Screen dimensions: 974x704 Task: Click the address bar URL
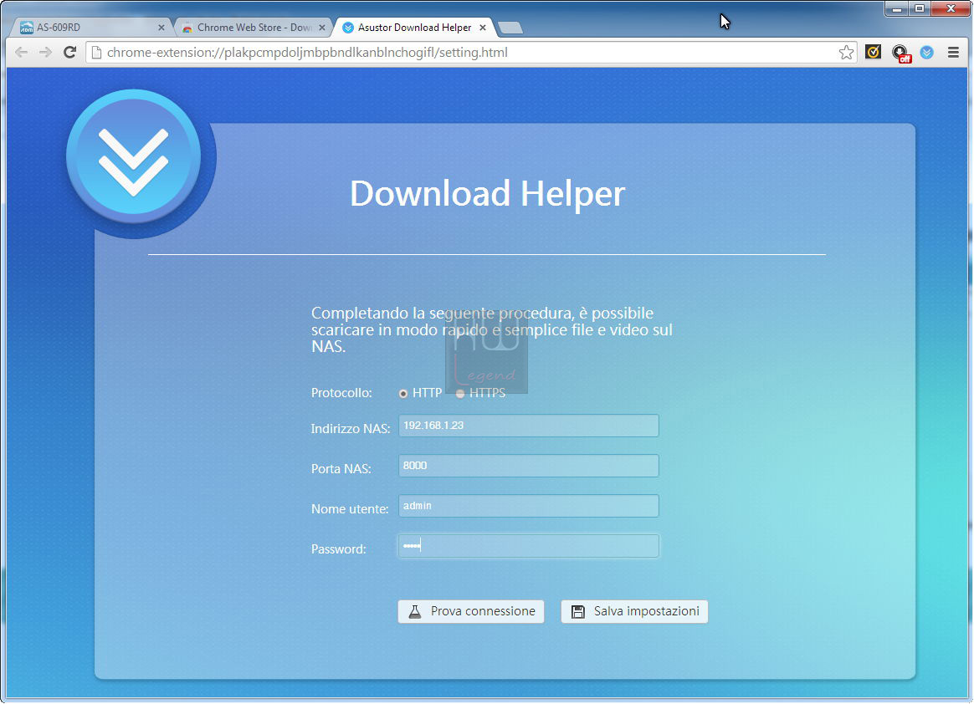coord(307,52)
